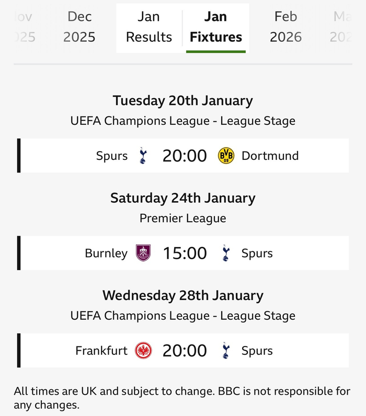Switch to the Dec 2025 tab
Screen dimensions: 366x416
click(80, 27)
